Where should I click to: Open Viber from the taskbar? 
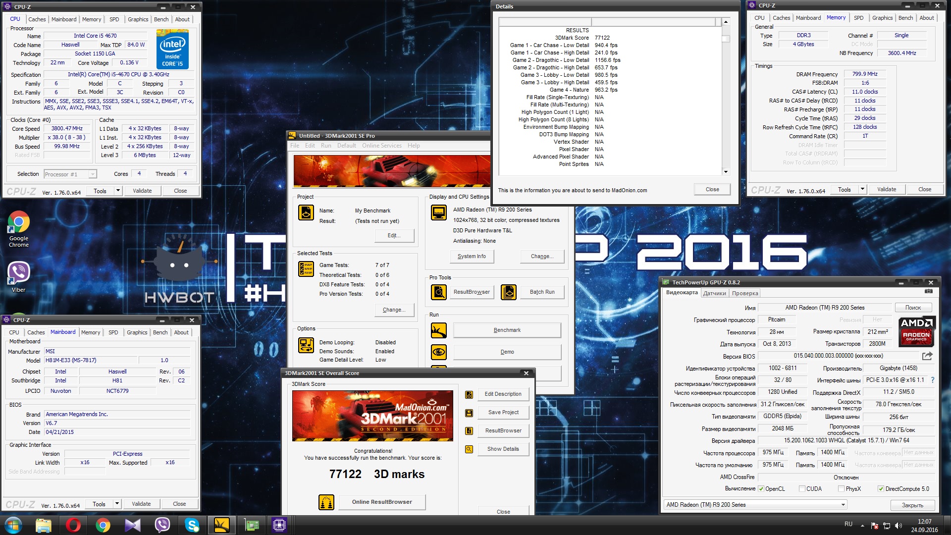pos(162,525)
